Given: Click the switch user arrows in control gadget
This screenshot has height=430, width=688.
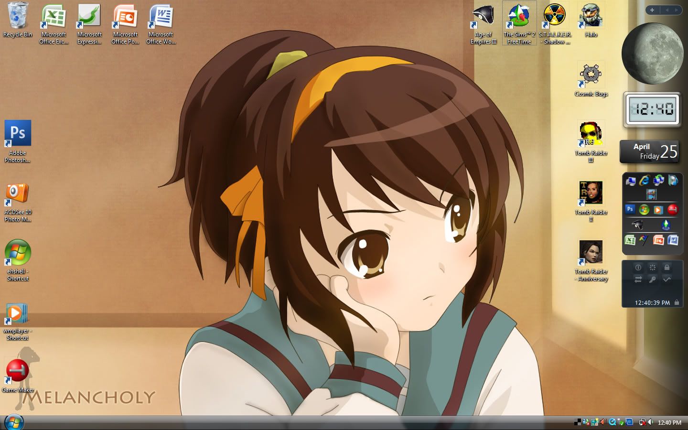Looking at the screenshot, I should (x=638, y=279).
